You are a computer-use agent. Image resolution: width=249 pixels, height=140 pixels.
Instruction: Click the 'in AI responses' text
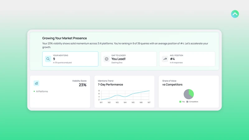[176, 63]
